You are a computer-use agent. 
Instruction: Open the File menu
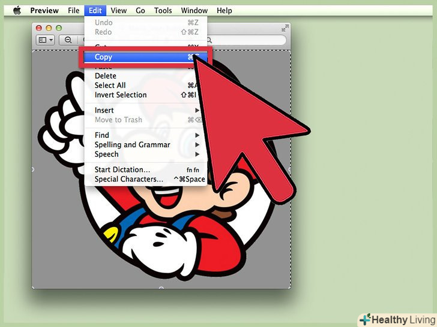[x=74, y=11]
